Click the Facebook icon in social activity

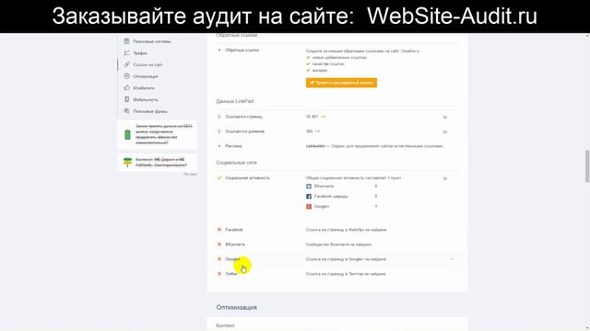pyautogui.click(x=309, y=196)
